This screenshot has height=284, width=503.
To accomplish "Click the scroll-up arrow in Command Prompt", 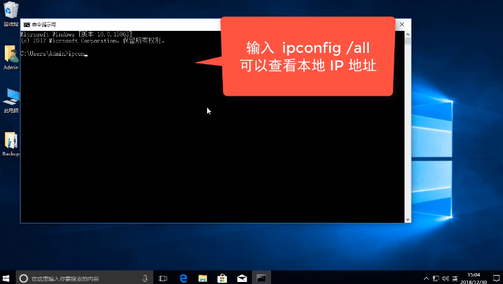I will point(407,34).
